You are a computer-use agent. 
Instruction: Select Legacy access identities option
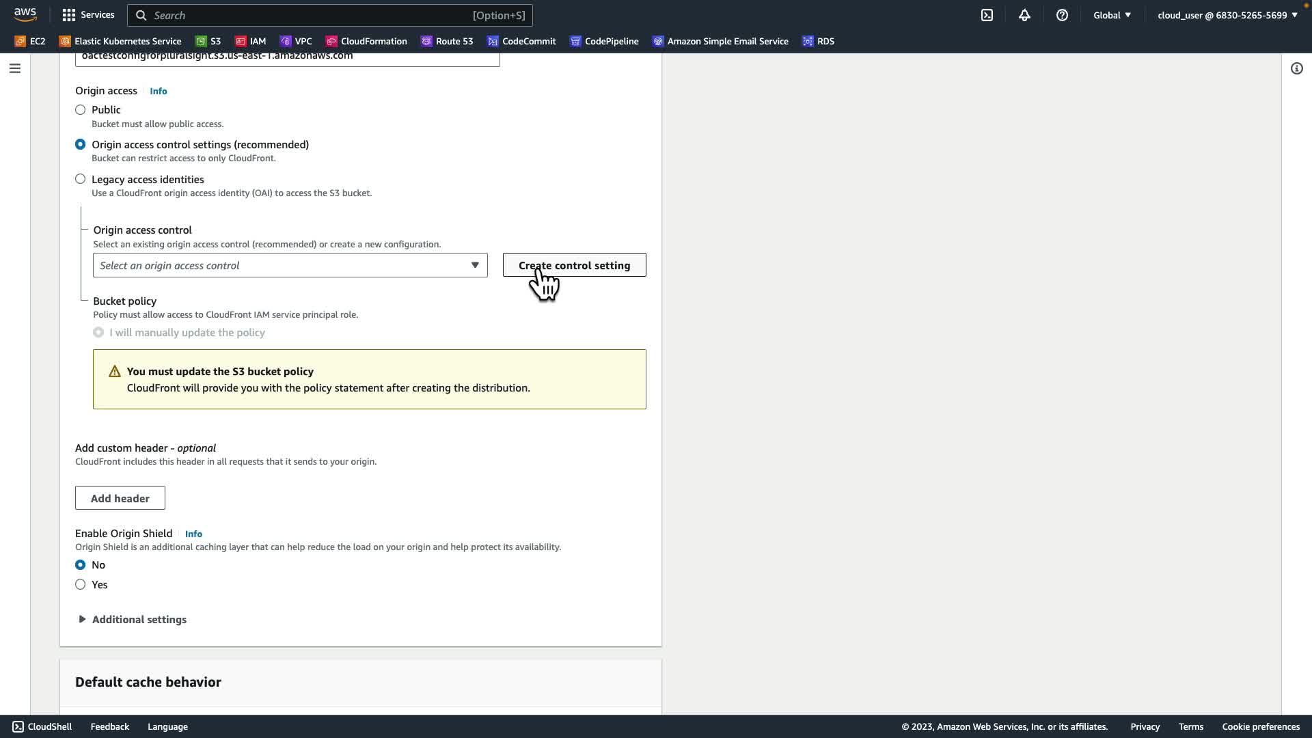[x=81, y=179]
